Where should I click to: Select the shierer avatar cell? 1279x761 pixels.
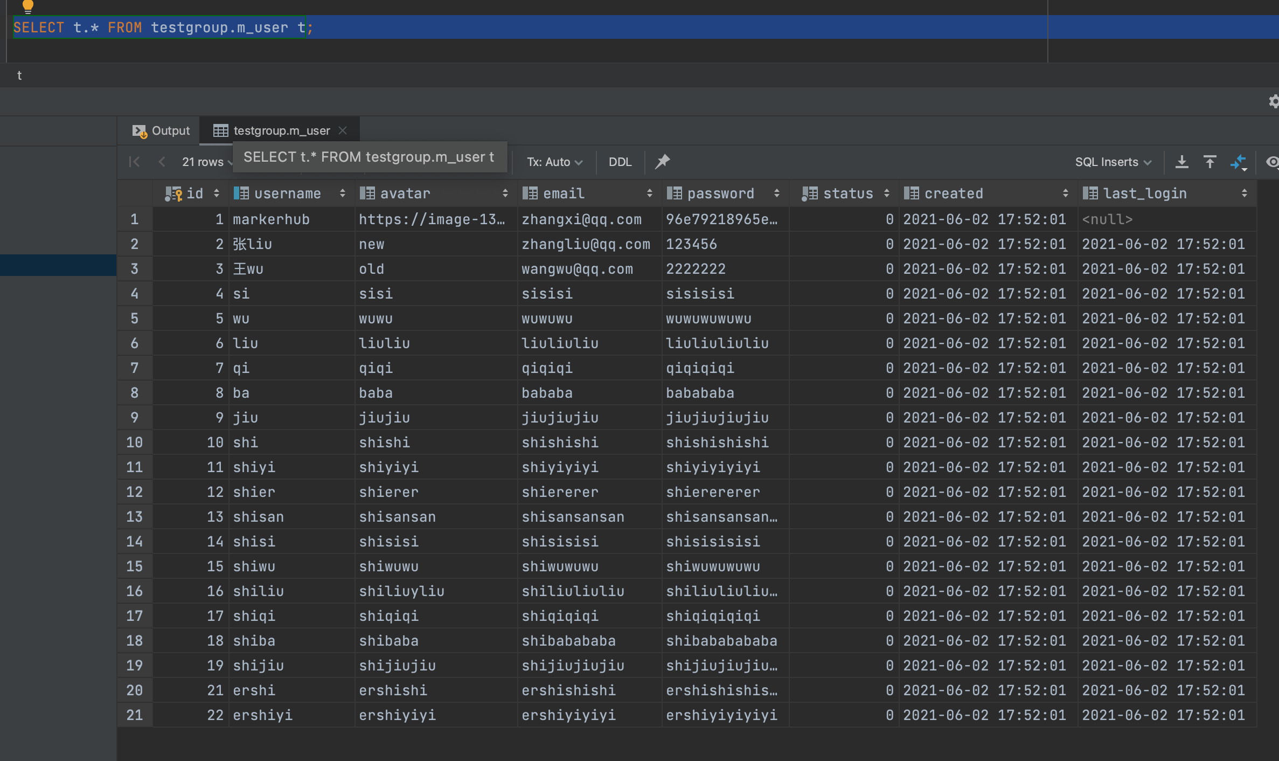pyautogui.click(x=436, y=492)
